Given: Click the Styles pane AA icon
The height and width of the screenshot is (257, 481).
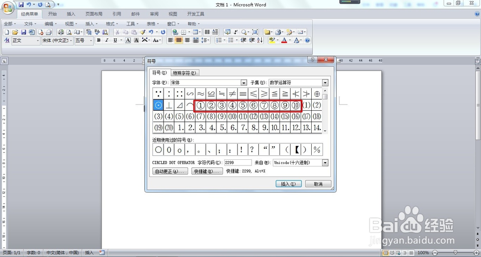Looking at the screenshot, I should tap(7, 40).
